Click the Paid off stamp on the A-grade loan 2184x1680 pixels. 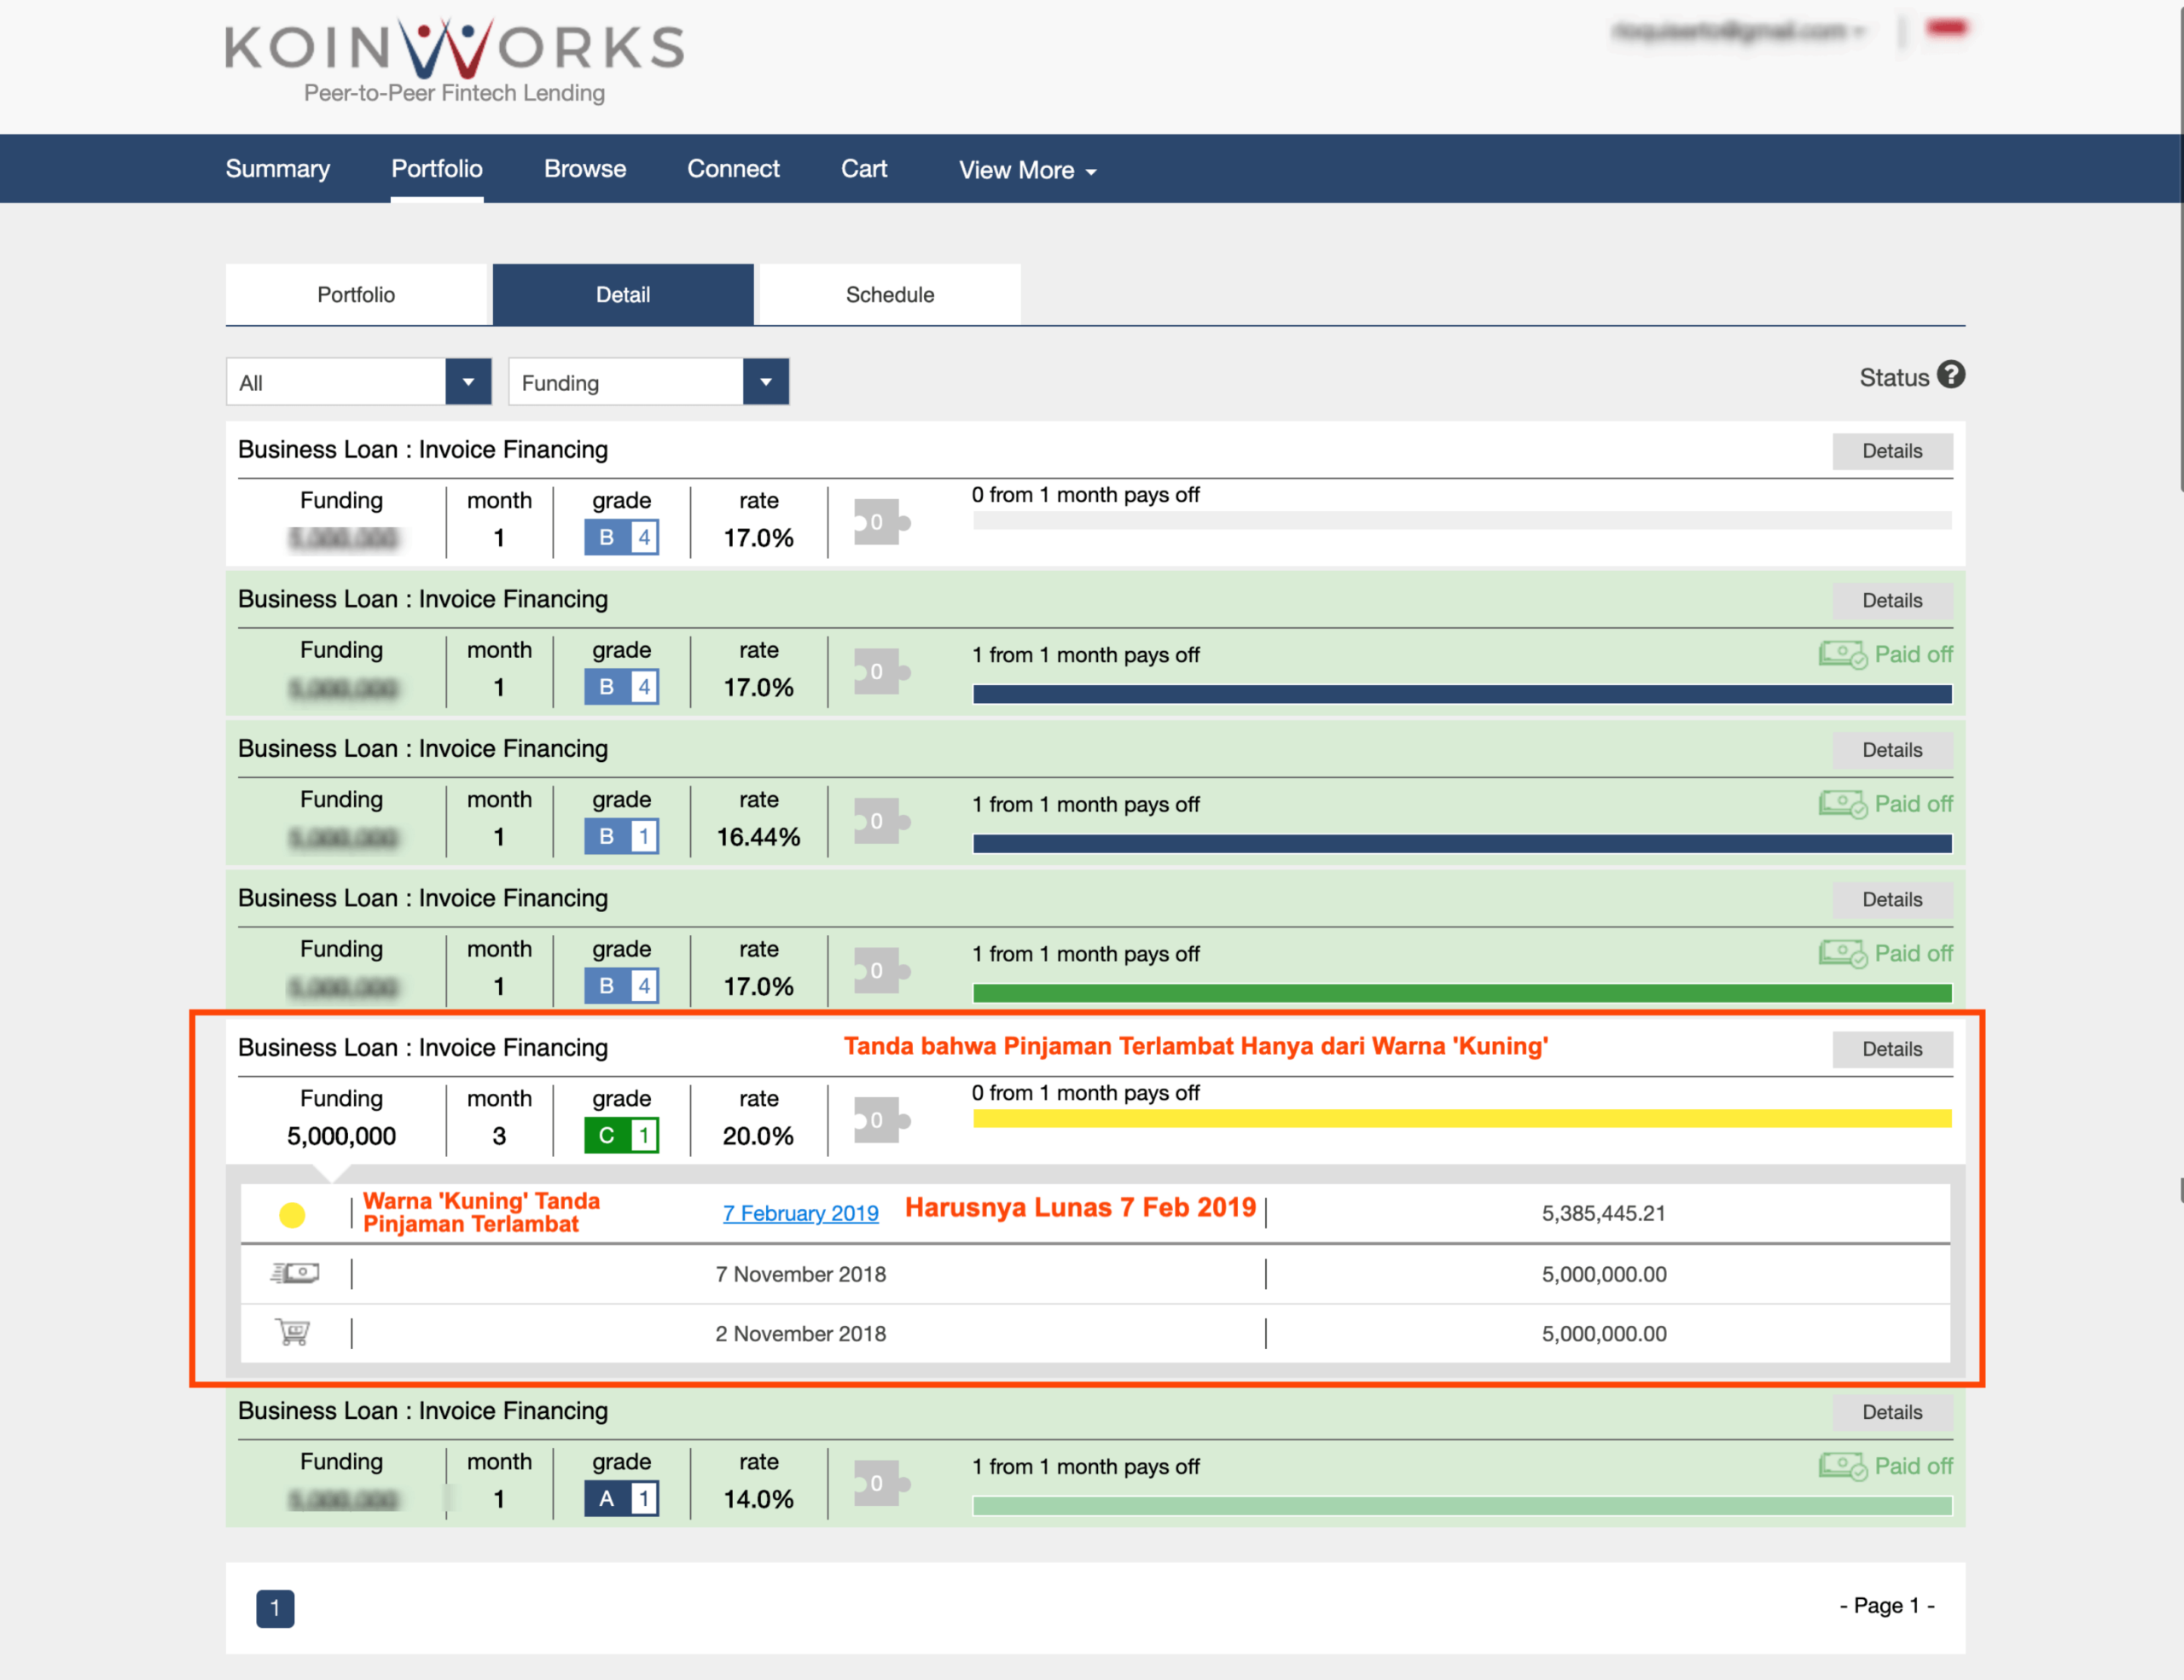point(1886,1466)
